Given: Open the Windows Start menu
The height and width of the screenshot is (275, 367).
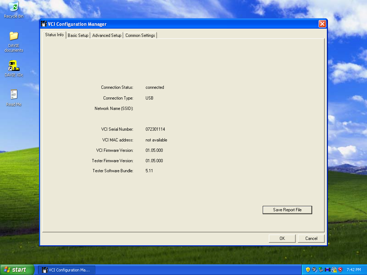Looking at the screenshot, I should 17,270.
